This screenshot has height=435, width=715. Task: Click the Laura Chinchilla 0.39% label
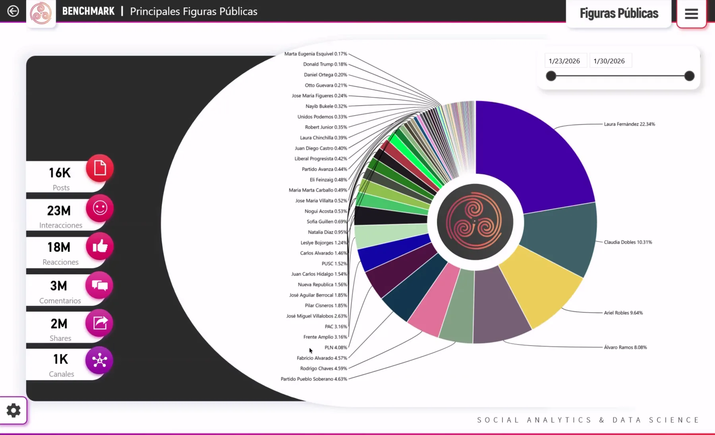coord(323,137)
